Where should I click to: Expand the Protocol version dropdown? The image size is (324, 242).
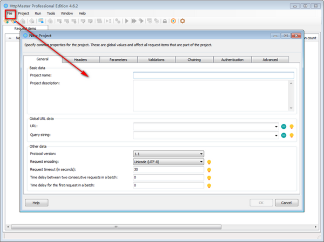click(201, 154)
